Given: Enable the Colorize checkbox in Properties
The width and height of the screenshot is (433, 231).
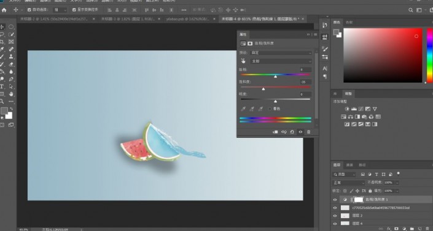Looking at the screenshot, I should tap(270, 109).
